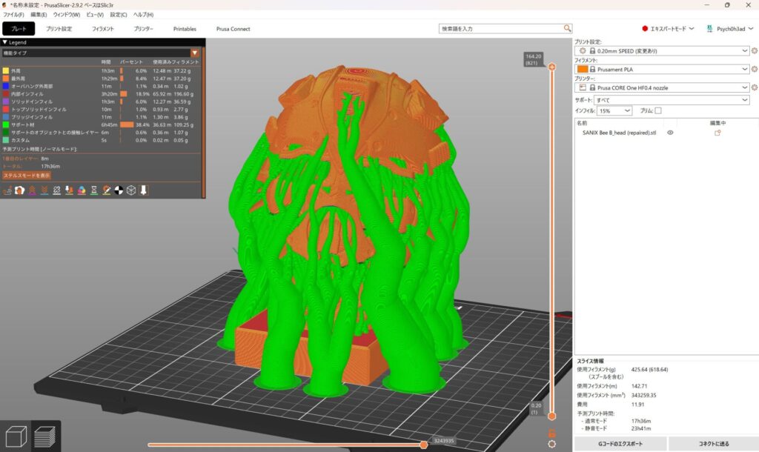Switch to sliced layers preview icon
759x452 pixels.
tap(45, 437)
